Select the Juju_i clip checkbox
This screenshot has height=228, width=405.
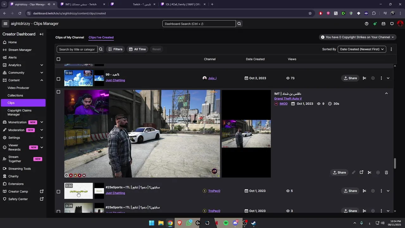(x=58, y=79)
